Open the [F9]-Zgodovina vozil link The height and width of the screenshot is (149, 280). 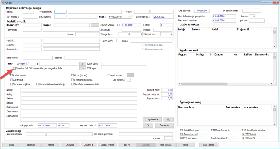[x=189, y=134]
